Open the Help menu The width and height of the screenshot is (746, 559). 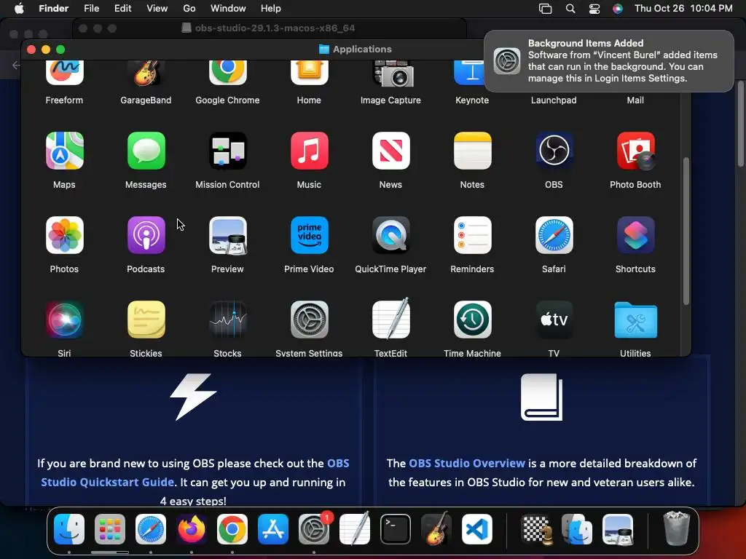coord(271,9)
